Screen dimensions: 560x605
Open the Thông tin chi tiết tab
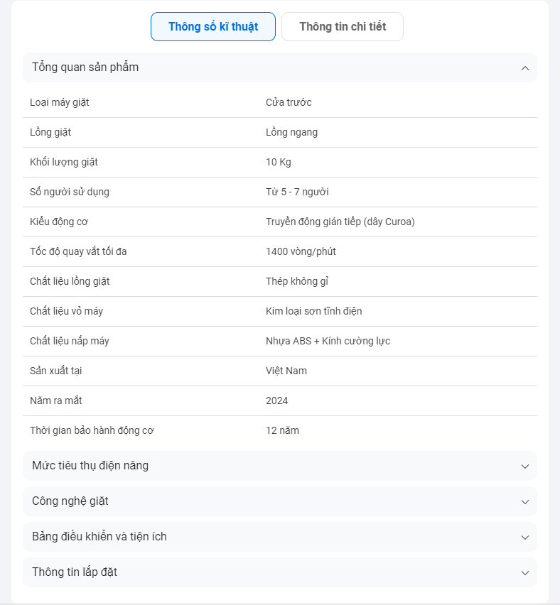(343, 27)
